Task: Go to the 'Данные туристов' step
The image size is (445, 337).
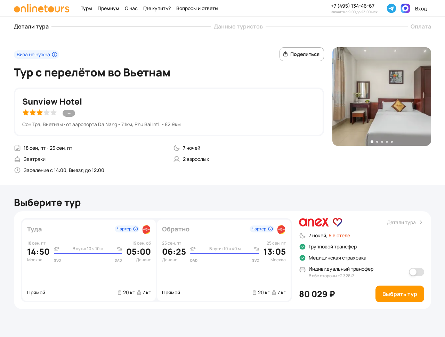Action: coord(238,26)
